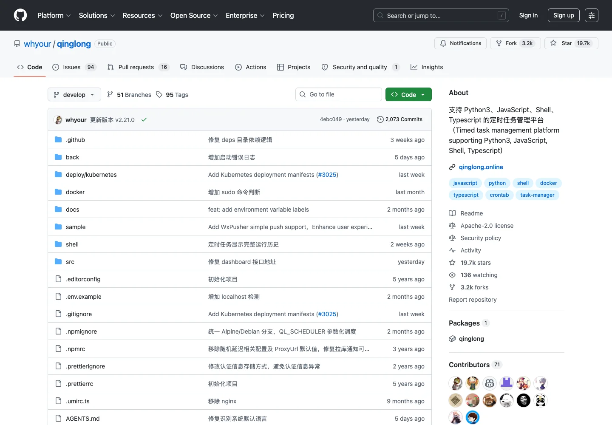Open the docker folder
The height and width of the screenshot is (425, 612).
tap(75, 192)
